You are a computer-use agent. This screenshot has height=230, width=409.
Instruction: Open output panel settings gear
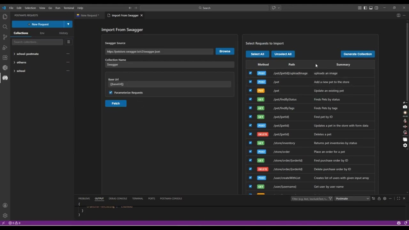point(385,198)
